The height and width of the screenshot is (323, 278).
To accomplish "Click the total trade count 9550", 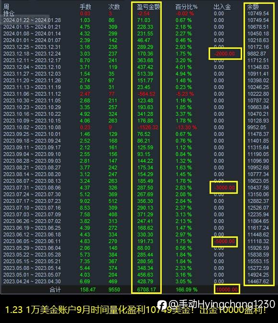I will tap(114, 290).
